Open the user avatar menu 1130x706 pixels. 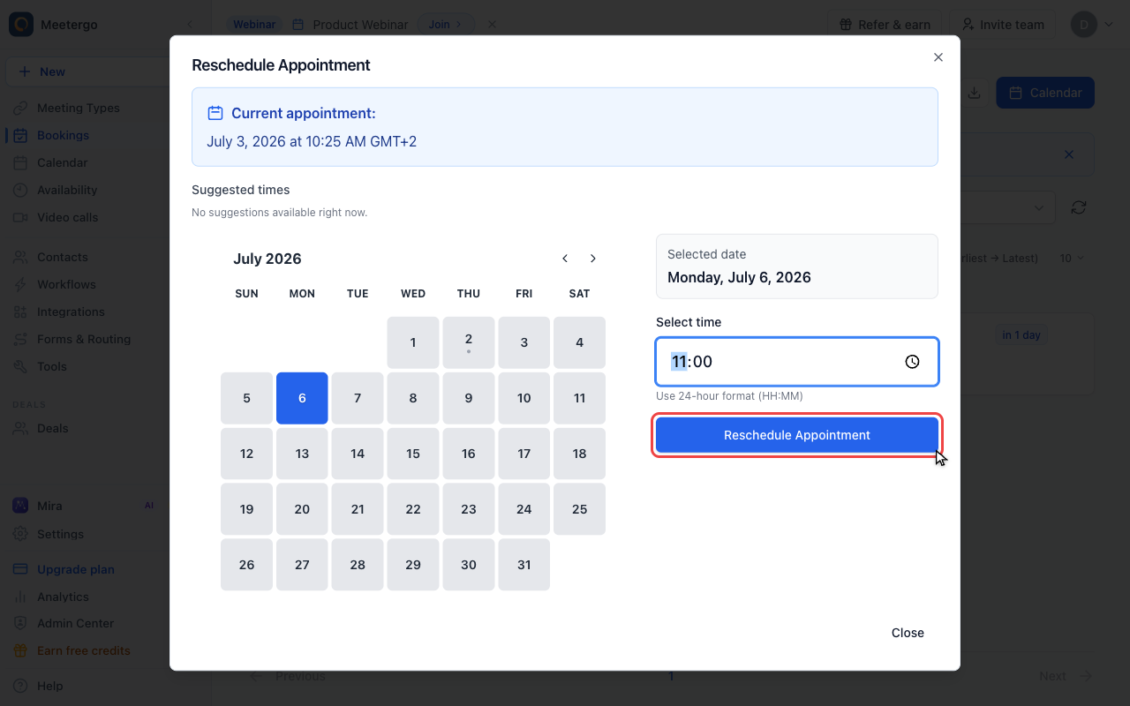click(1093, 25)
